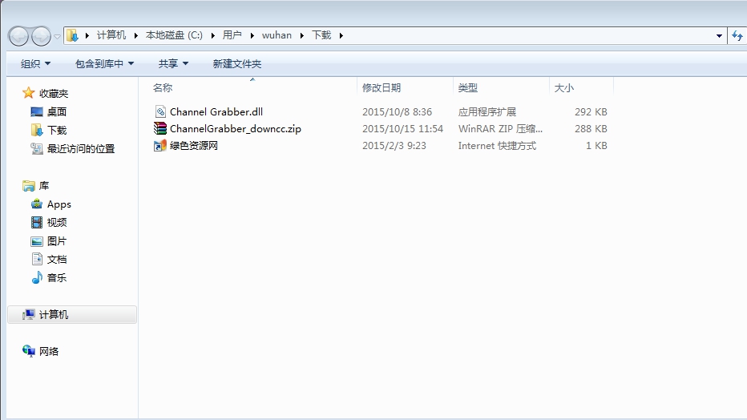The image size is (747, 420).
Task: Sort files by 大小 column header
Action: [564, 88]
